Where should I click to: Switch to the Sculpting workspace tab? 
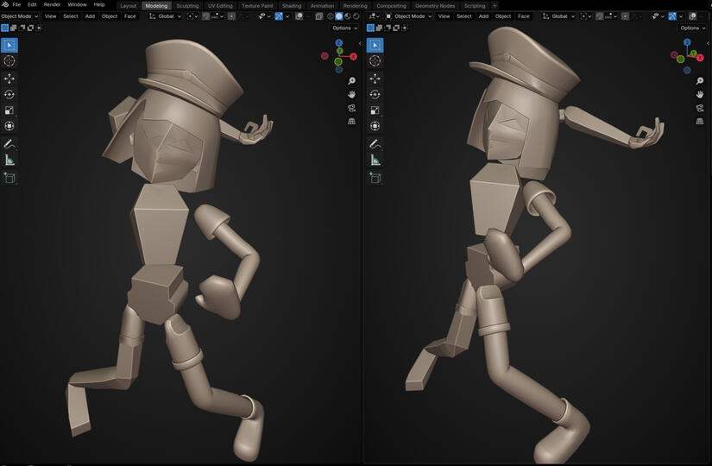(187, 5)
